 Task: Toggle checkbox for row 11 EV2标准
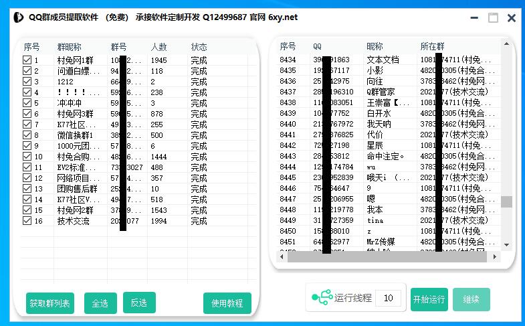point(27,167)
